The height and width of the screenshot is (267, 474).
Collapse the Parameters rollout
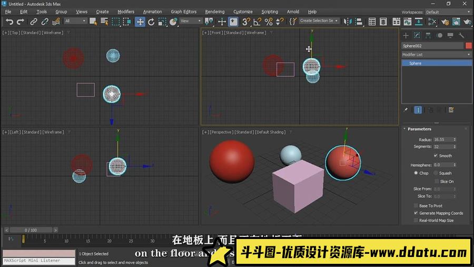tap(419, 129)
